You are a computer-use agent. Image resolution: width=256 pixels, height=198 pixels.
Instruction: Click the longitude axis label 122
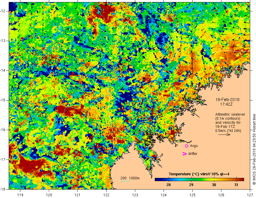[106, 195]
